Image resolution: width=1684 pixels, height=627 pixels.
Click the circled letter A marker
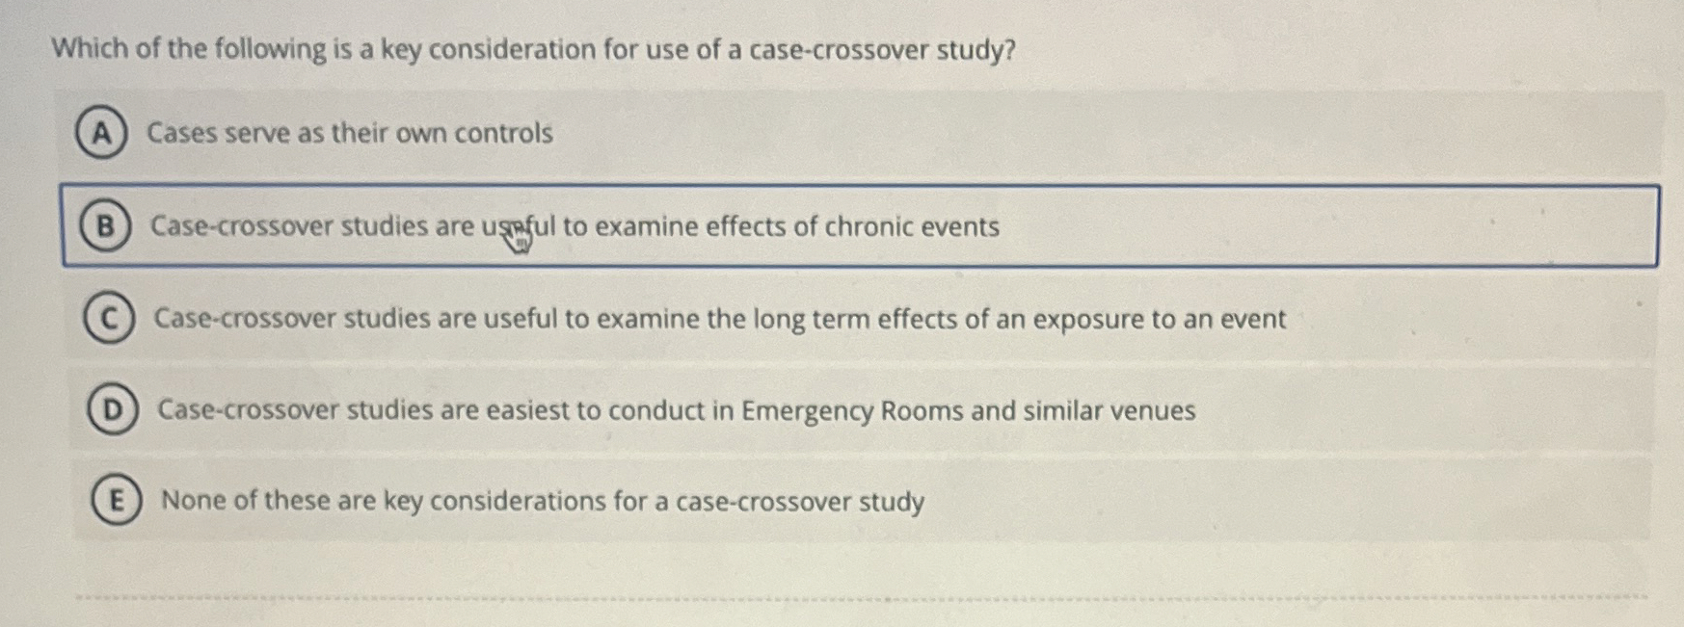[103, 134]
